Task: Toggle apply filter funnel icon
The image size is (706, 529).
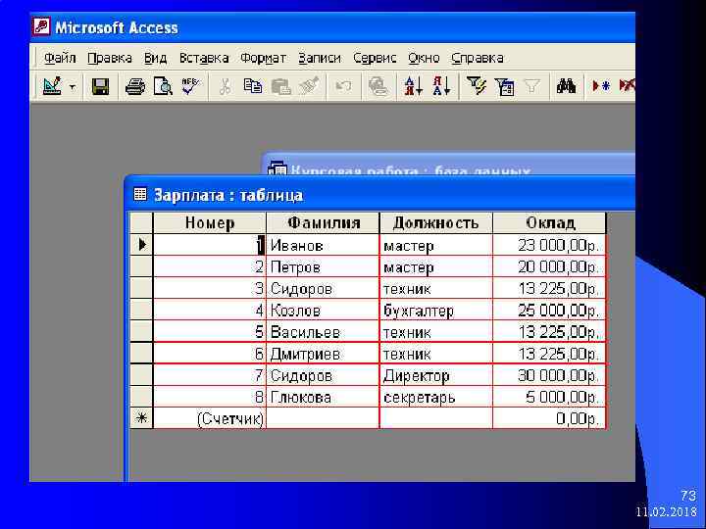Action: (x=531, y=86)
